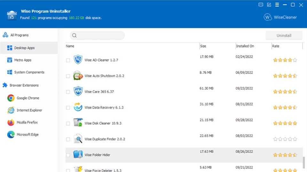The width and height of the screenshot is (307, 172).
Task: Rate Wise Duplicate Finder empty stars
Action: [x=285, y=139]
